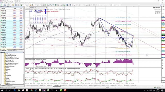Switch to Navigator Избранное tab
The width and height of the screenshot is (165, 92).
click(x=9, y=85)
